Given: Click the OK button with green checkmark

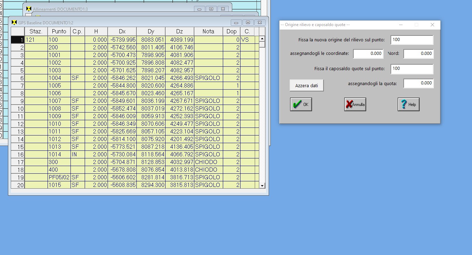Looking at the screenshot, I should coord(301,105).
